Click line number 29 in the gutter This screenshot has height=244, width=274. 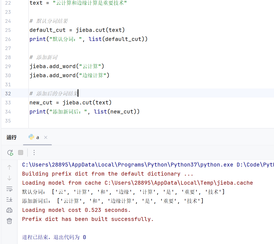(8, 66)
